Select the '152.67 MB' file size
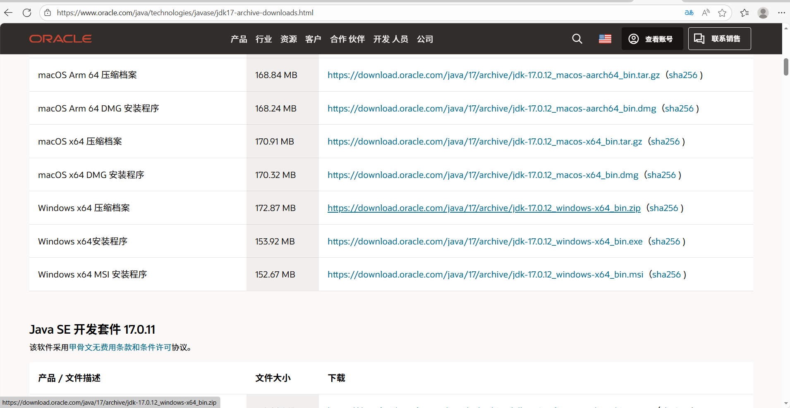Screen dimensions: 790x408 coord(275,275)
